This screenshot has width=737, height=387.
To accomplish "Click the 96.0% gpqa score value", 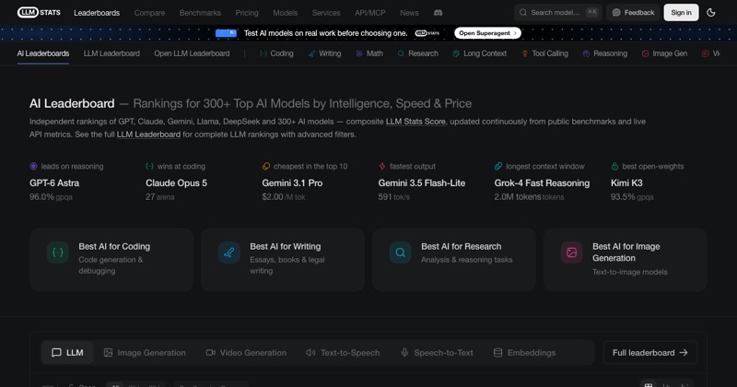I will point(51,197).
